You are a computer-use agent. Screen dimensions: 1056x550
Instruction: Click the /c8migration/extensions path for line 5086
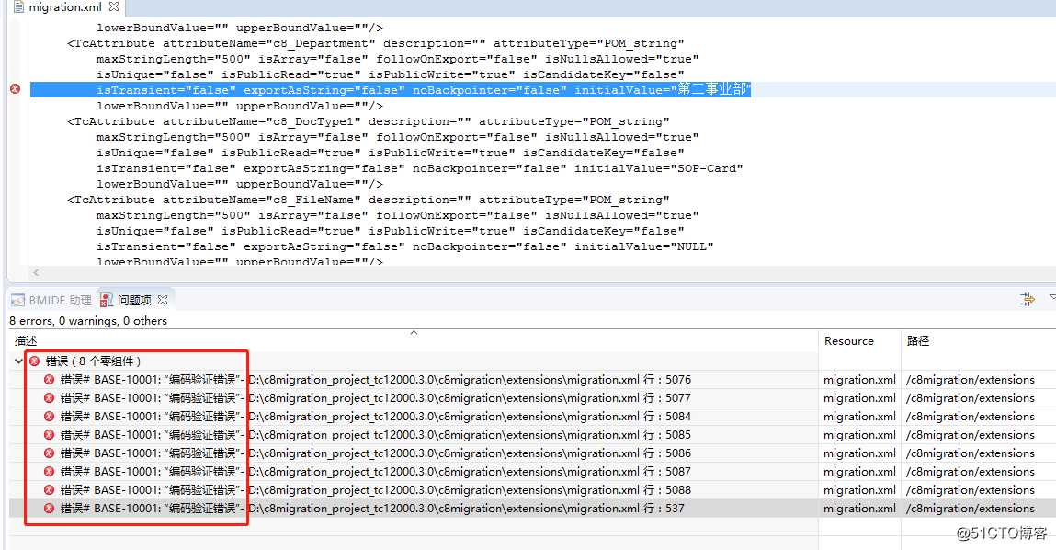[x=970, y=453]
